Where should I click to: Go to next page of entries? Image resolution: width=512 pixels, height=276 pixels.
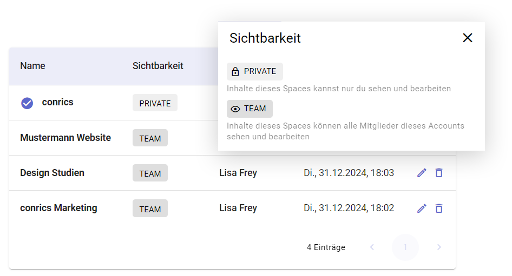(x=439, y=247)
